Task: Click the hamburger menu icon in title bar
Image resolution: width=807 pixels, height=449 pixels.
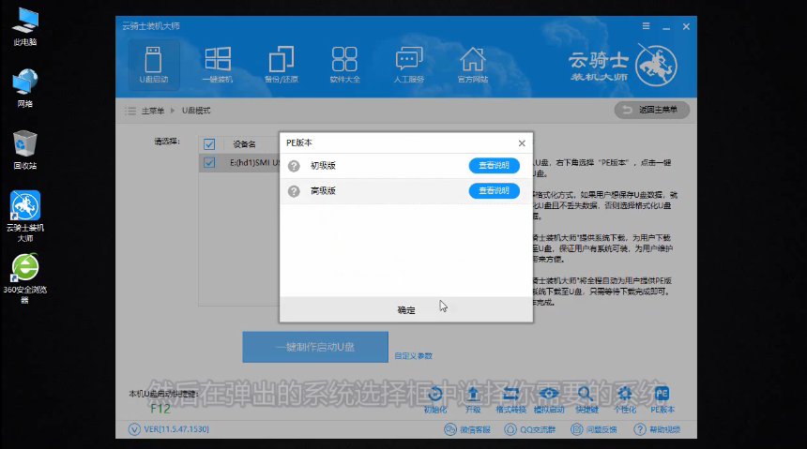Action: [x=646, y=26]
